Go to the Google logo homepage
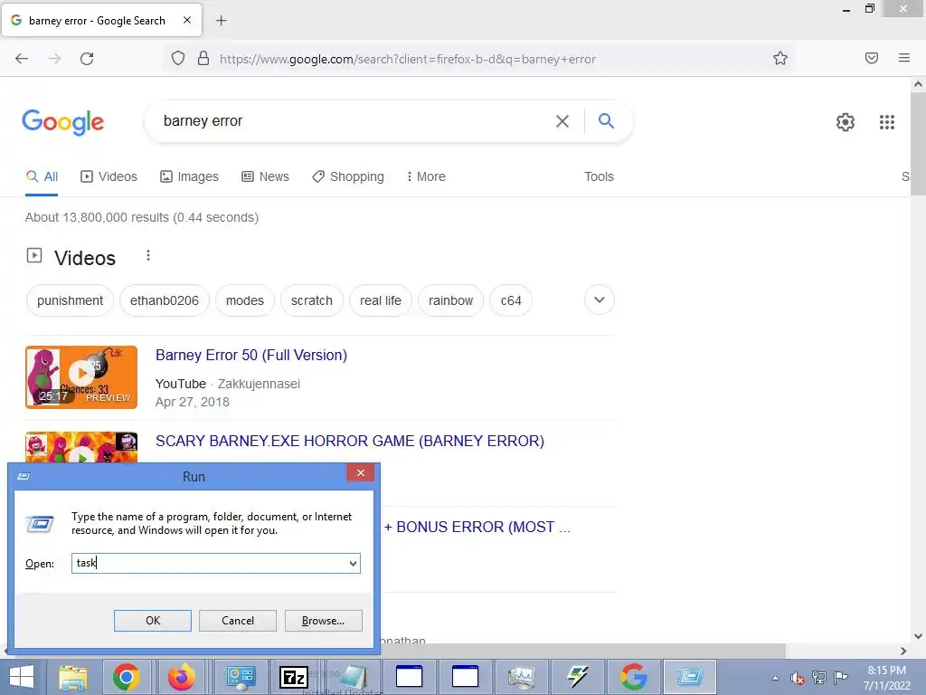Screen dimensions: 926x695 coord(63,122)
